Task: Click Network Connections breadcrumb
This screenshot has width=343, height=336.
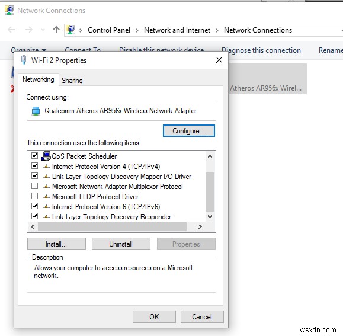Action: tap(258, 30)
